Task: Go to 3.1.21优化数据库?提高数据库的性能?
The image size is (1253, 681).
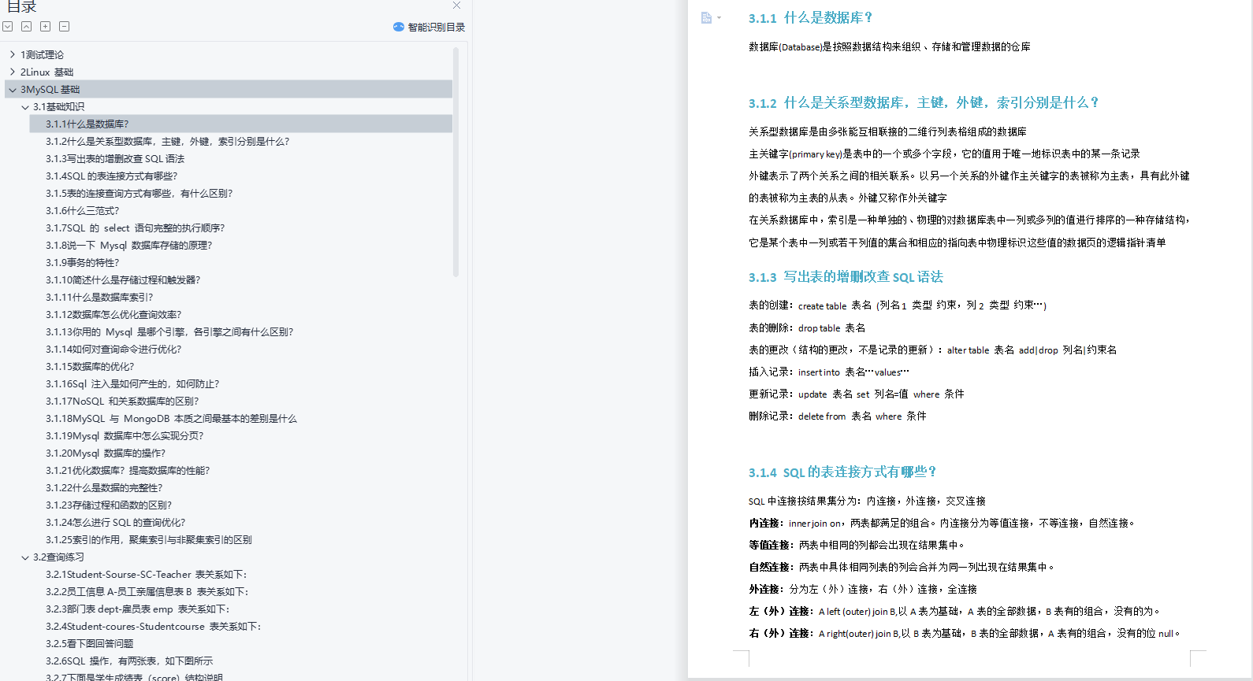Action: (128, 471)
